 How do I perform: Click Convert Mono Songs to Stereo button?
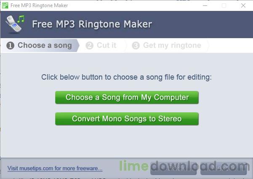[x=127, y=119]
